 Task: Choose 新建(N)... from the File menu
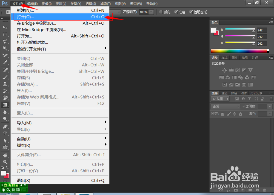tap(60, 10)
